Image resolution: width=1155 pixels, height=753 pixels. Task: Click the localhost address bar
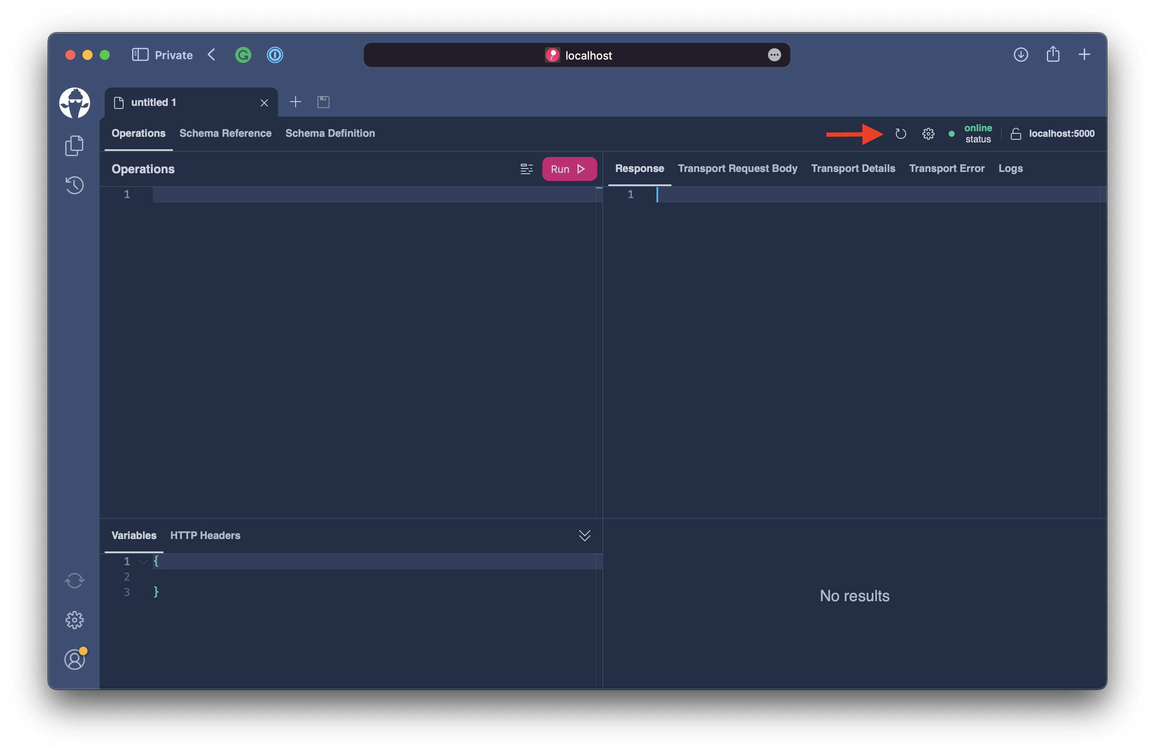[x=577, y=55]
